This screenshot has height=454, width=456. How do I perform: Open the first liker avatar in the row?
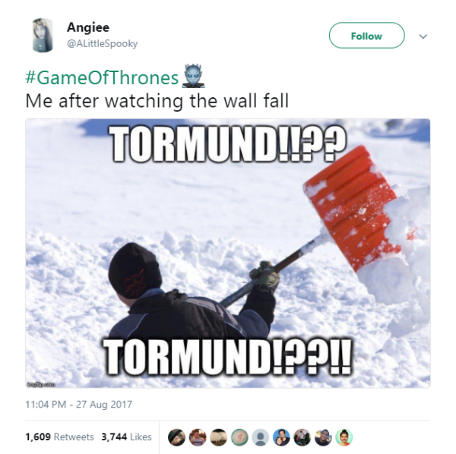[x=176, y=437]
